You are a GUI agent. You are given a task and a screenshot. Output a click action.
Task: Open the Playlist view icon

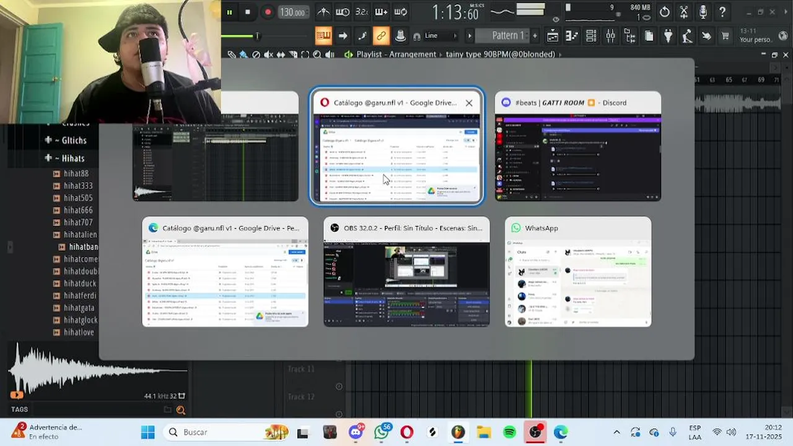coord(553,36)
